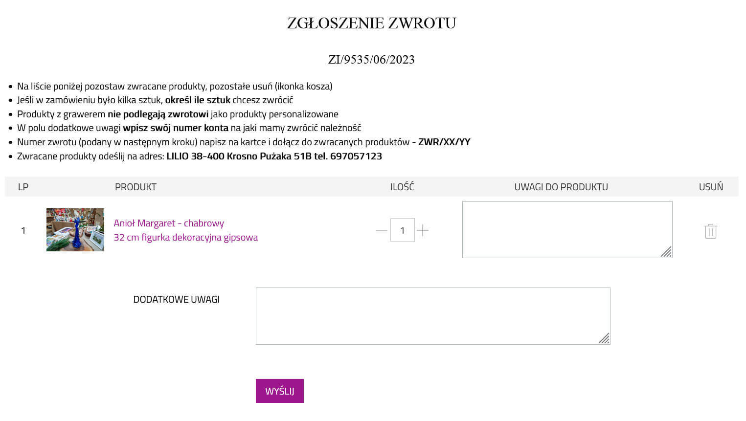Click the ILOŚĆ column header
The height and width of the screenshot is (421, 746).
coord(402,186)
